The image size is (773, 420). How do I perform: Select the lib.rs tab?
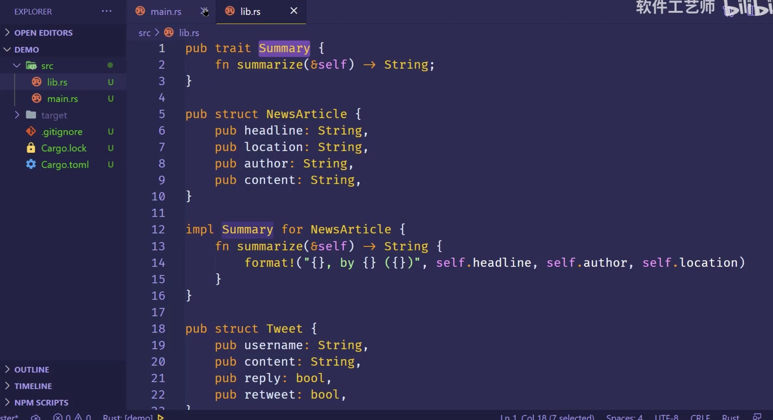pyautogui.click(x=250, y=12)
